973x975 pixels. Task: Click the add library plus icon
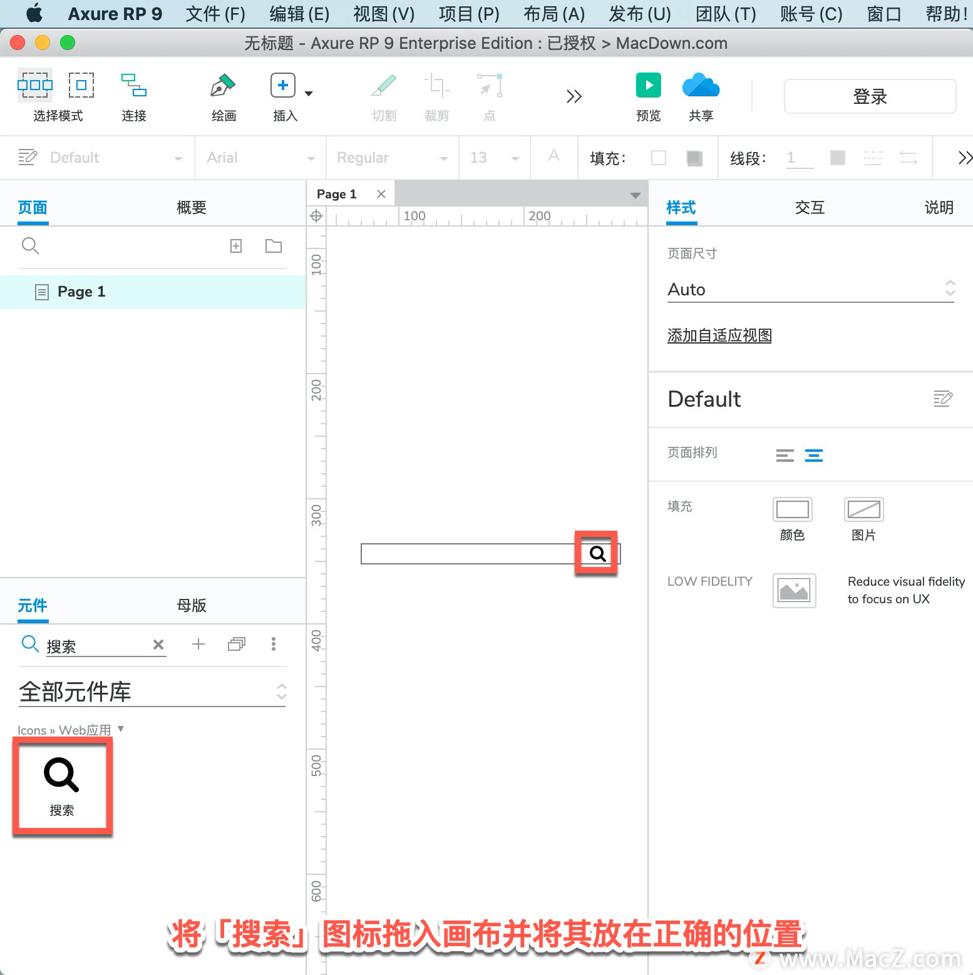[198, 644]
